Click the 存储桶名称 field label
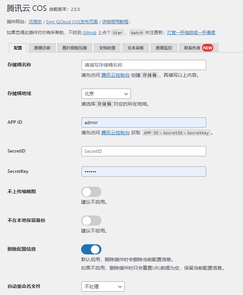243x295 pixels. (x=19, y=65)
